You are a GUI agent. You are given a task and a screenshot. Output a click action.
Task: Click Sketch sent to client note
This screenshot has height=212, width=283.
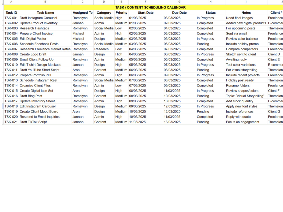point(246,54)
